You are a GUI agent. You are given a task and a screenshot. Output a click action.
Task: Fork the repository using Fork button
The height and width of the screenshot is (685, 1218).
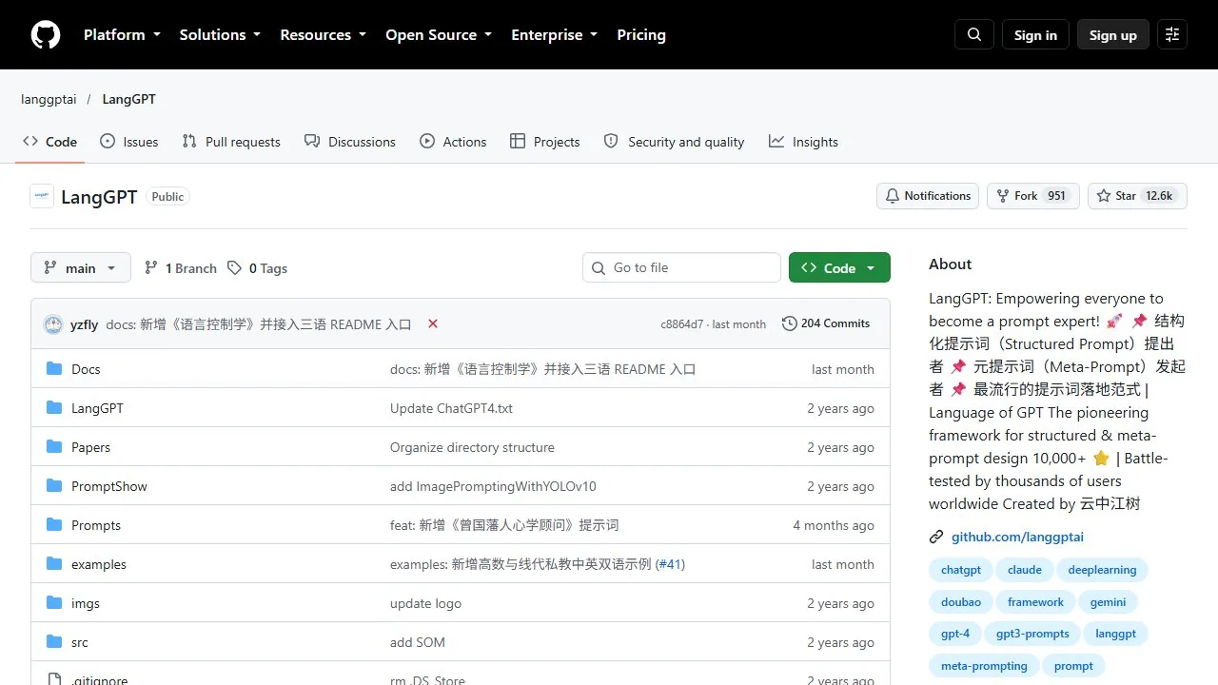point(1032,196)
